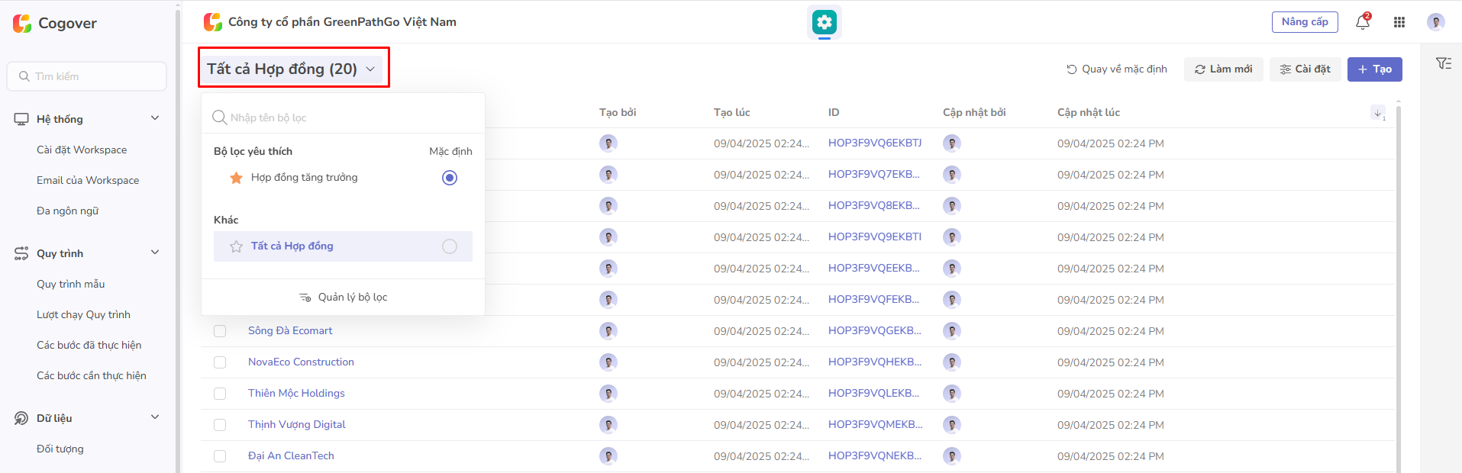Viewport: 1462px width, 473px height.
Task: Open ID link HOP3F9VQ6EKBTJ
Action: point(875,143)
